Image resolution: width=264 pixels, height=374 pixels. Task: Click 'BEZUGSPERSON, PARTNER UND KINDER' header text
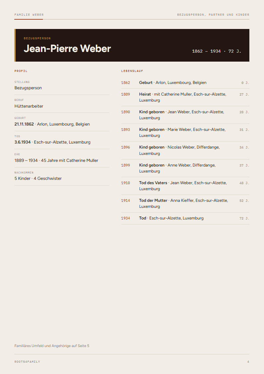pyautogui.click(x=213, y=15)
